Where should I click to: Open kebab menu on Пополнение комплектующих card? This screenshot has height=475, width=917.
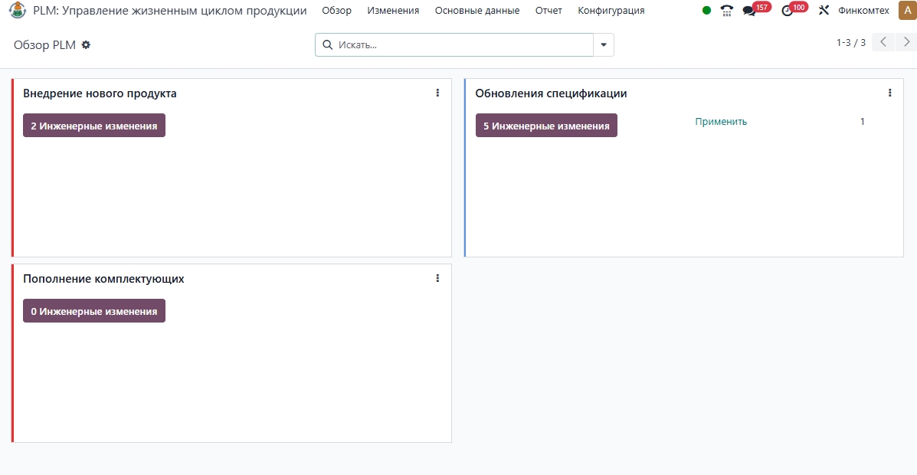(x=437, y=278)
